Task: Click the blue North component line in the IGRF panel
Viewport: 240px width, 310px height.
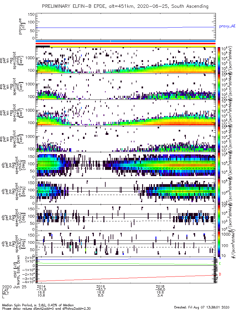Action: 125,259
